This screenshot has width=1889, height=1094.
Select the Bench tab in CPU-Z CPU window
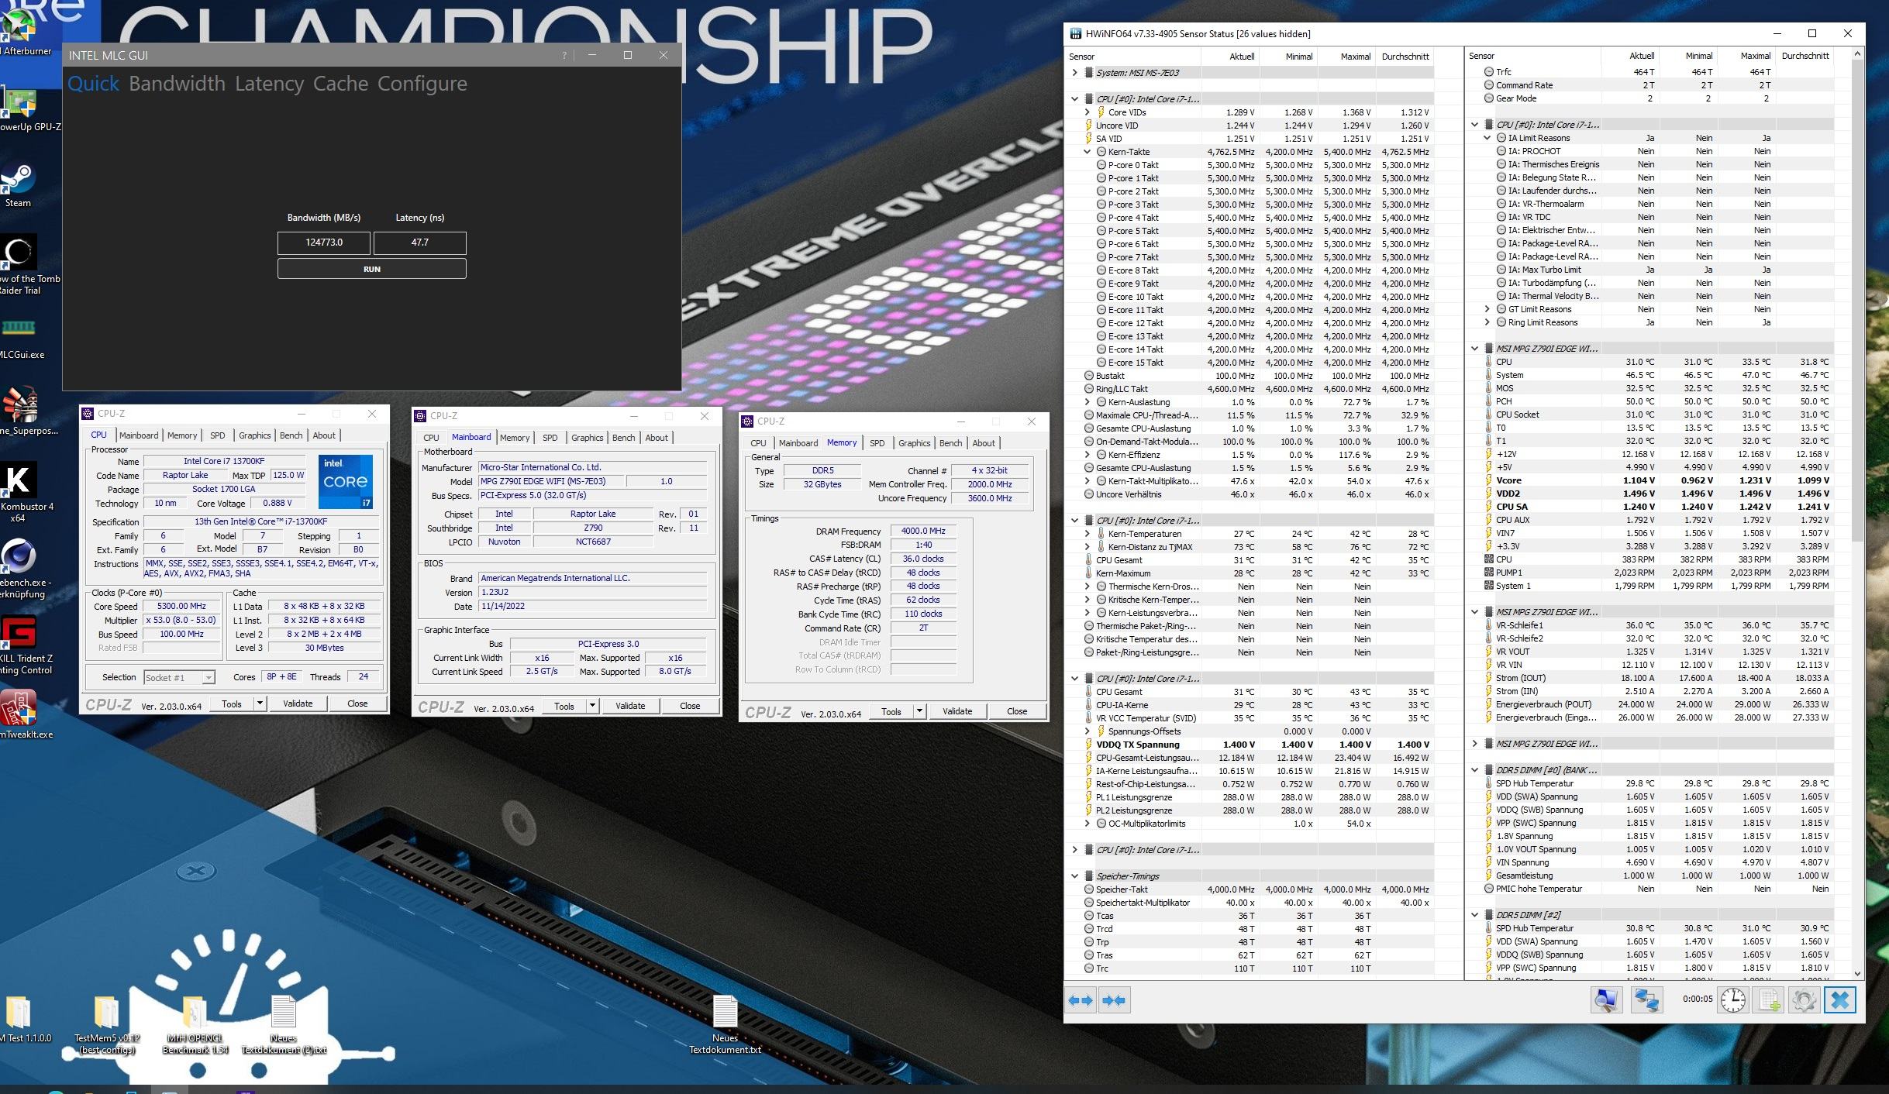291,435
